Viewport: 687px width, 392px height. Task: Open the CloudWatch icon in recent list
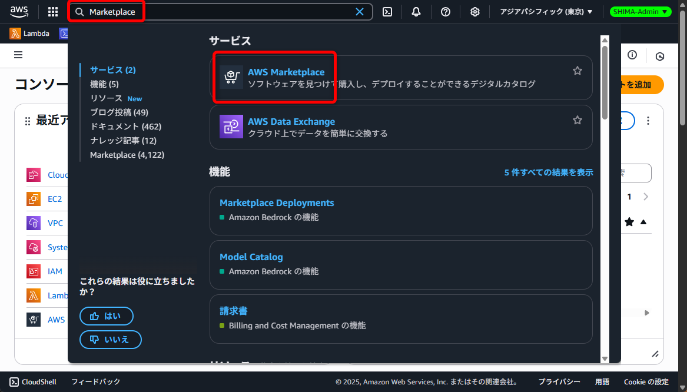click(x=34, y=175)
